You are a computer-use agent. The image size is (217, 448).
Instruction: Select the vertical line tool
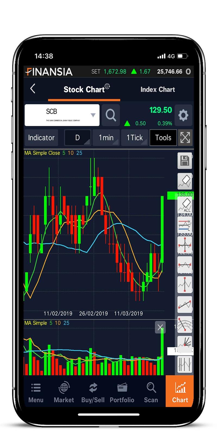click(185, 285)
